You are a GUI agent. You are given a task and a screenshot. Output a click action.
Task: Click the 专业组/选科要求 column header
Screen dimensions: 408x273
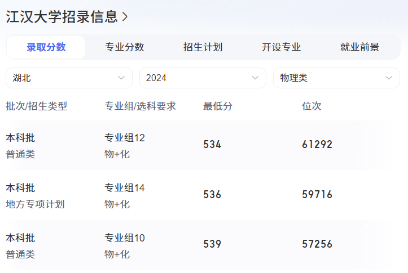click(141, 106)
